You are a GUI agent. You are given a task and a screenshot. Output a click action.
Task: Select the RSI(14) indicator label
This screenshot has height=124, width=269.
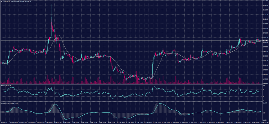4,86
